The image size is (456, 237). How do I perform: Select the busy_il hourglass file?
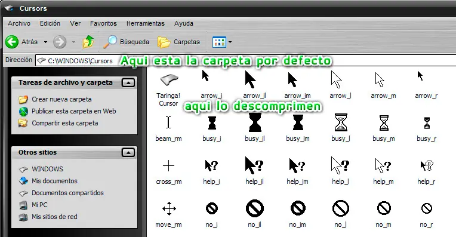click(255, 128)
